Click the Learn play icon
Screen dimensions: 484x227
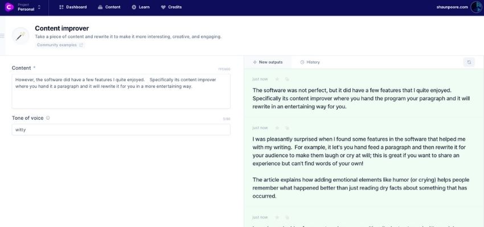point(134,7)
